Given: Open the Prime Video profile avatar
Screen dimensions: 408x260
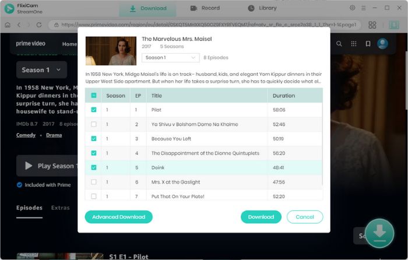Looking at the screenshot, I should (382, 44).
